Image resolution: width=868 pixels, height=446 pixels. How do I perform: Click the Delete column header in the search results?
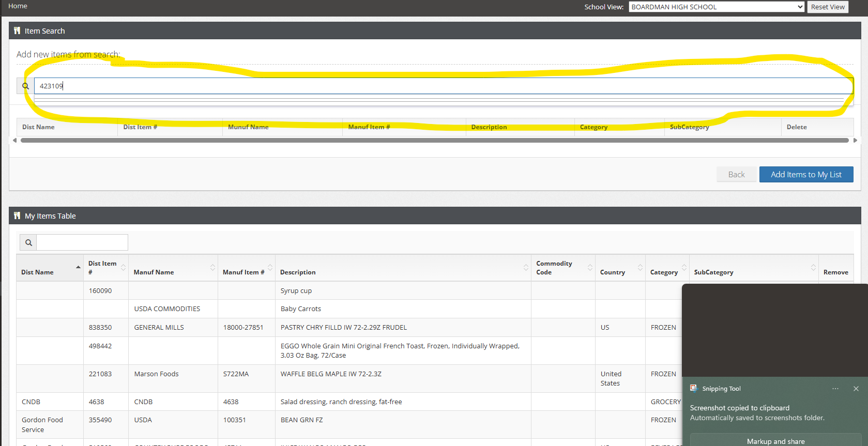[x=797, y=127]
